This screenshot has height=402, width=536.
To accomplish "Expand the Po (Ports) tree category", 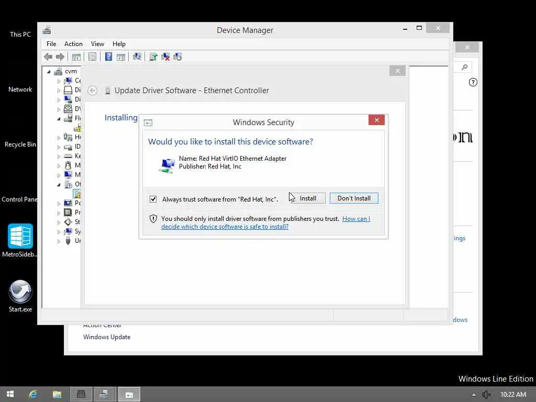I will 59,204.
